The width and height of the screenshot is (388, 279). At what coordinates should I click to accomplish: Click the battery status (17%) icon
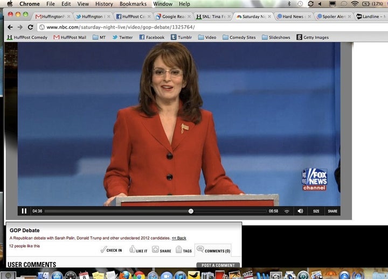(x=372, y=4)
